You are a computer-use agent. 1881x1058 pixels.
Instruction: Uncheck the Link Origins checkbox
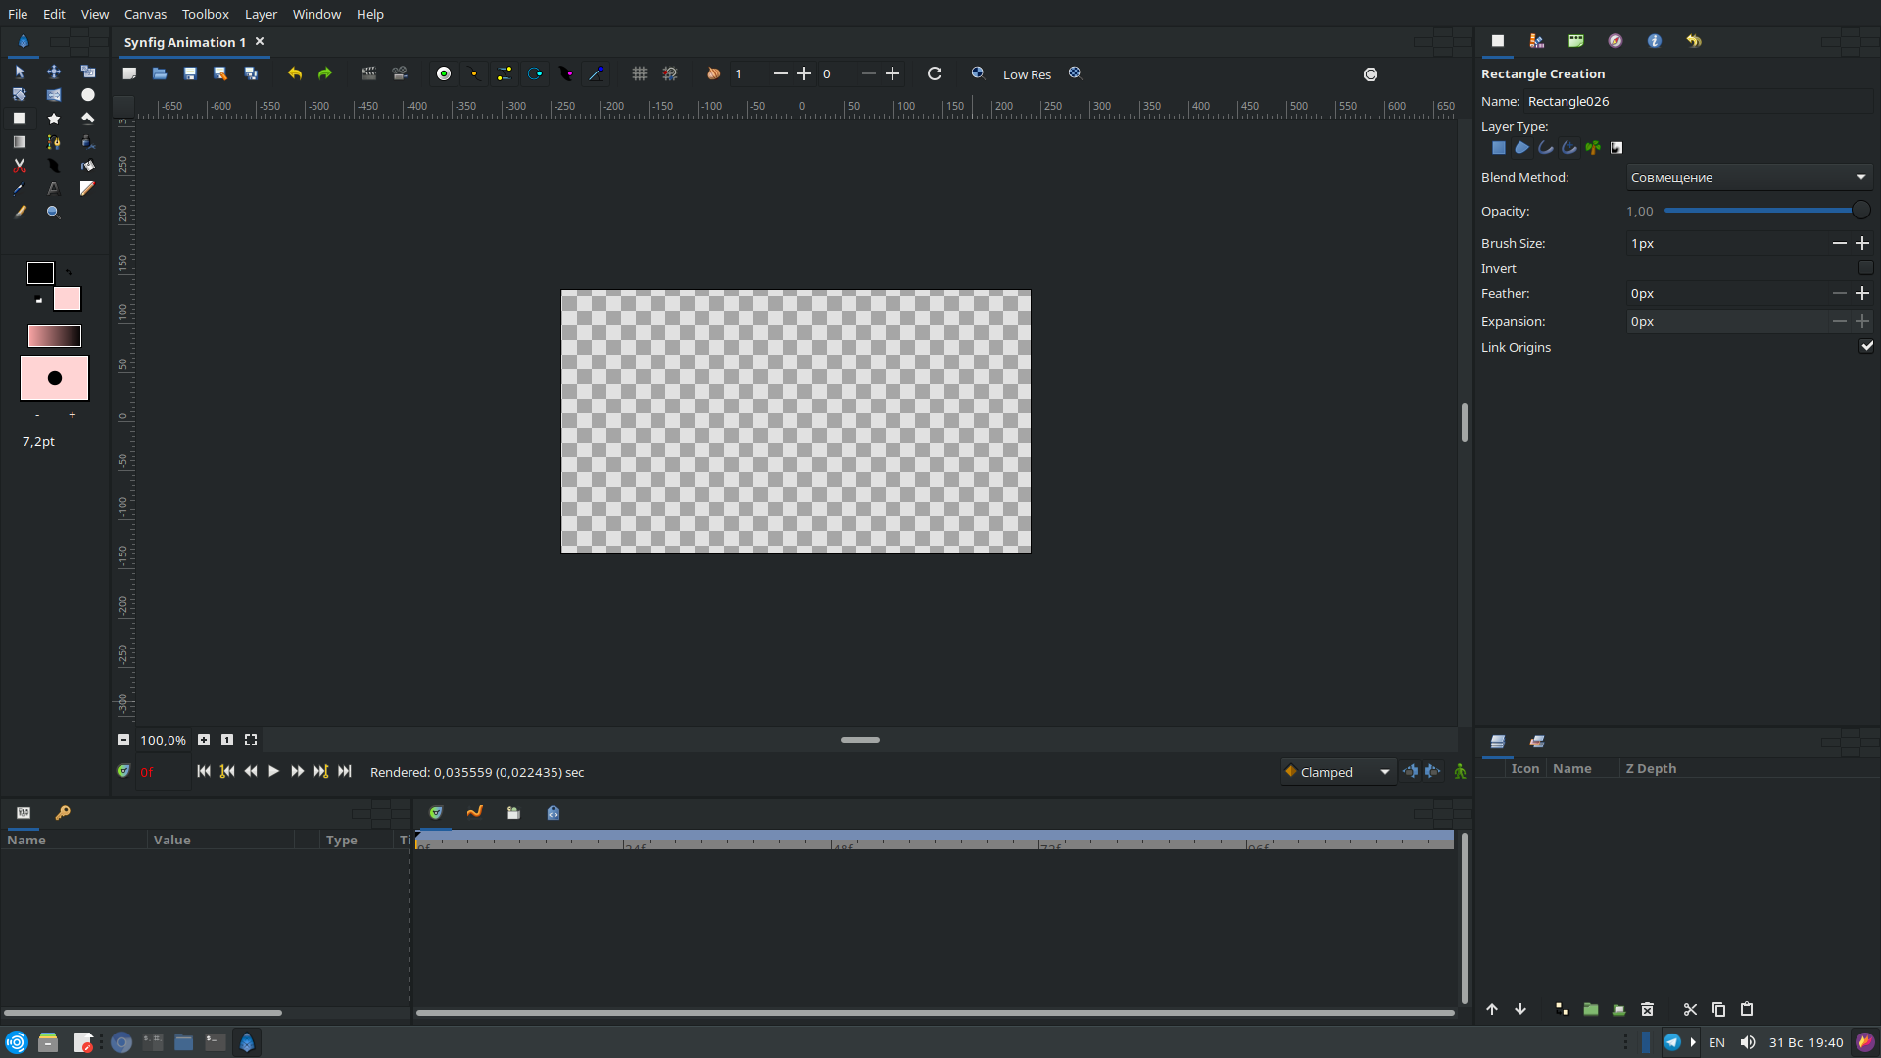pyautogui.click(x=1866, y=346)
